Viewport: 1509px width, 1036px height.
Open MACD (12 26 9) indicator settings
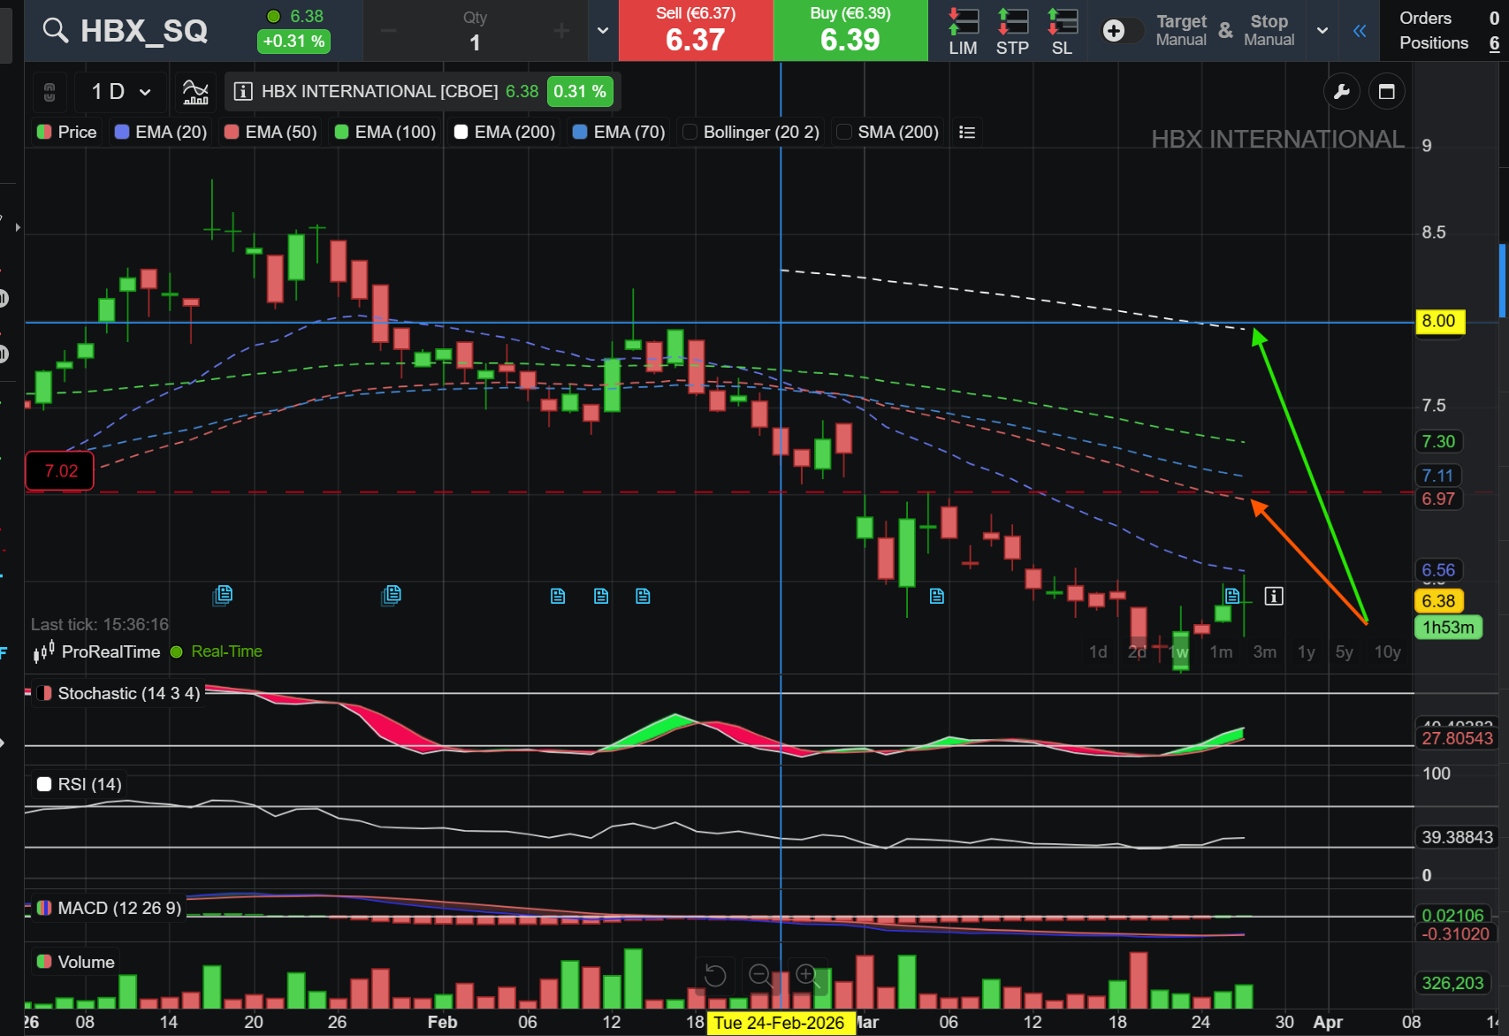click(x=110, y=908)
